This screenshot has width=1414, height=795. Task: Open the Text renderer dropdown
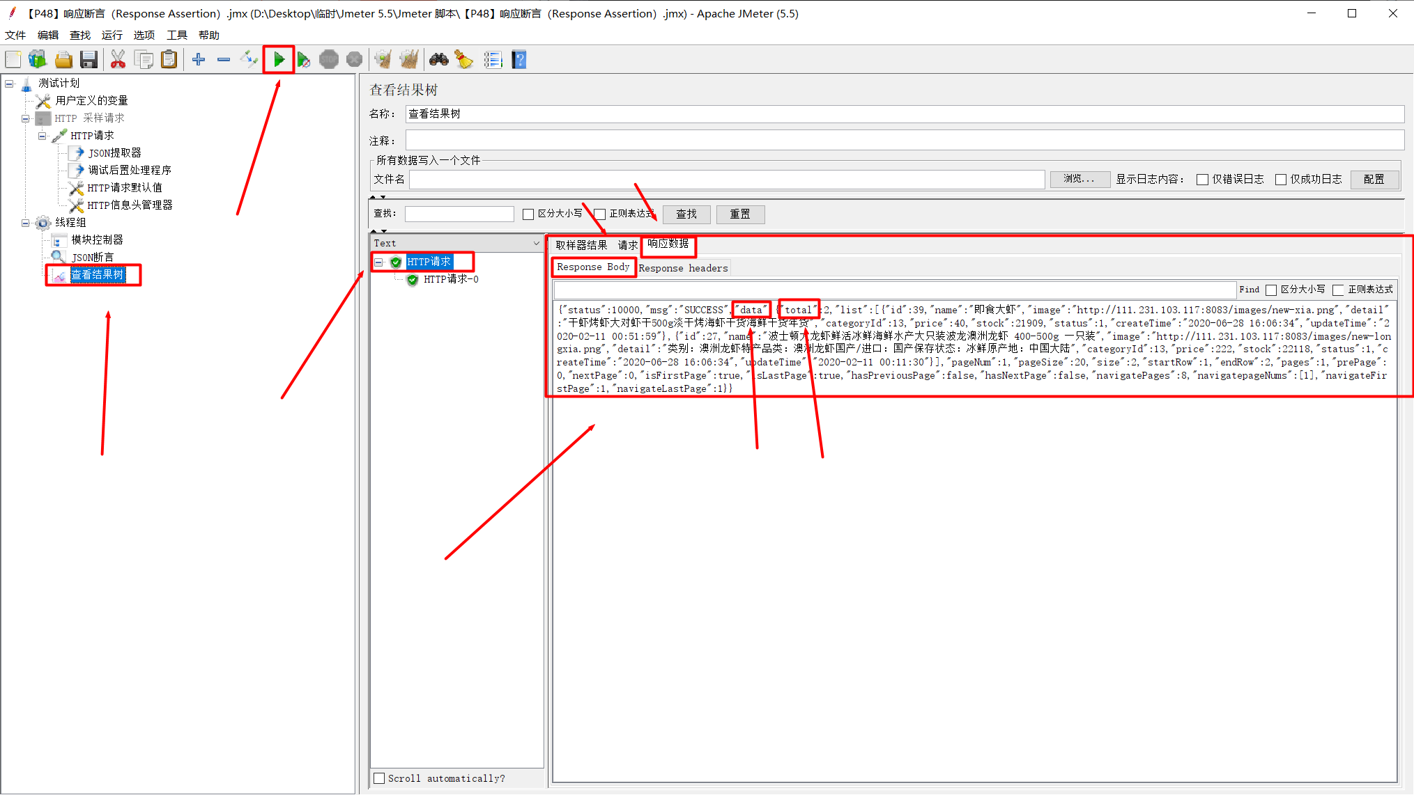[536, 244]
